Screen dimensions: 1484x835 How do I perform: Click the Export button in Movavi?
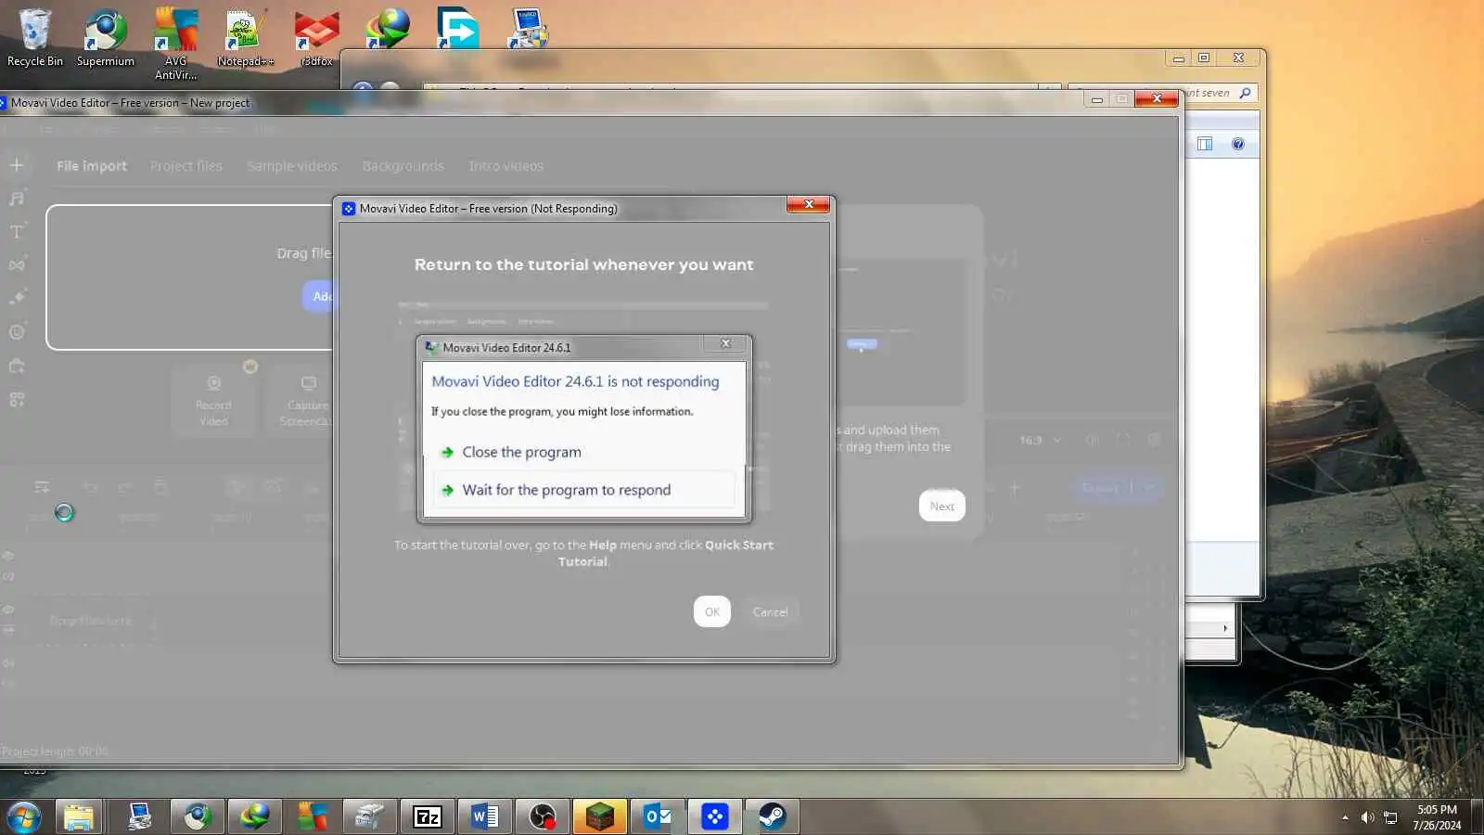1101,487
